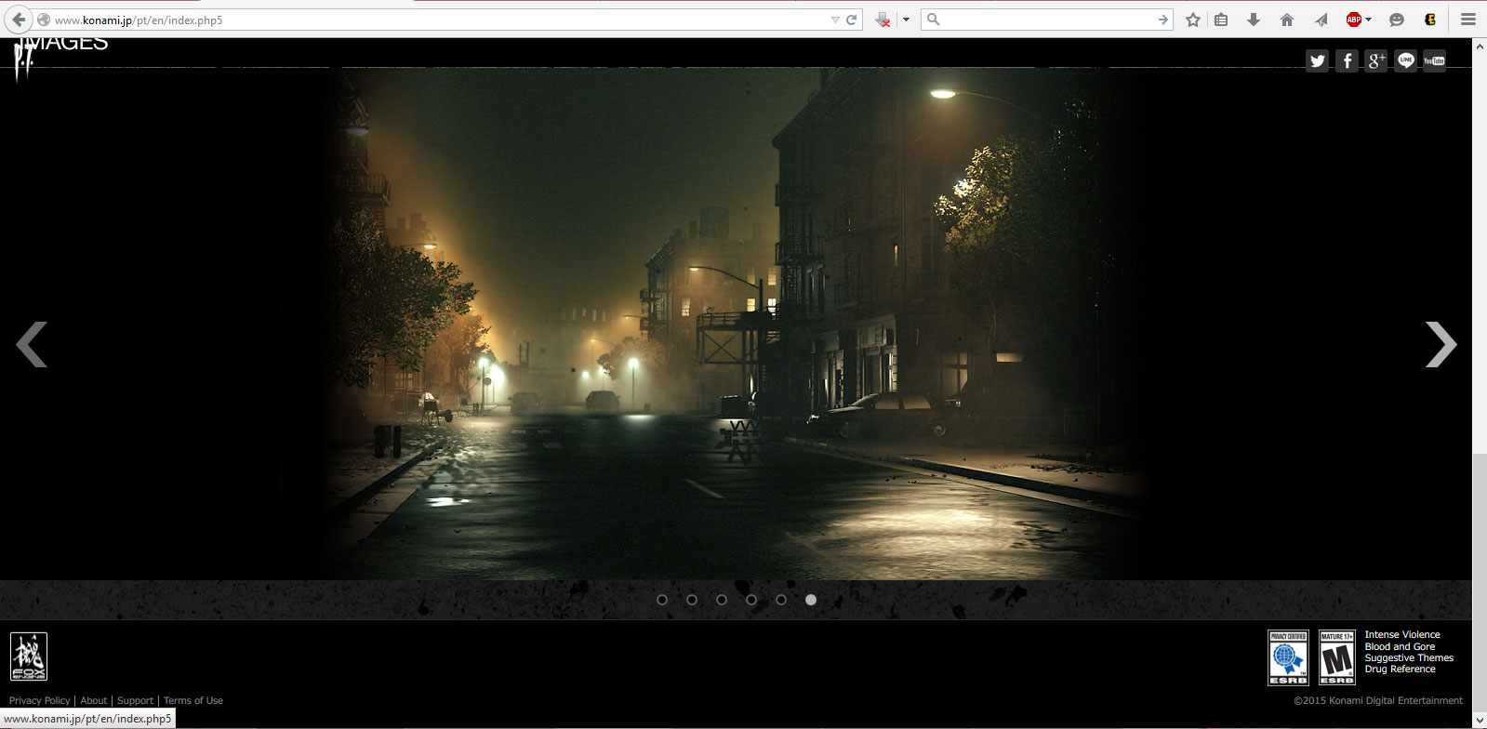The height and width of the screenshot is (729, 1487).
Task: Select the third slide indicator dot
Action: (722, 600)
